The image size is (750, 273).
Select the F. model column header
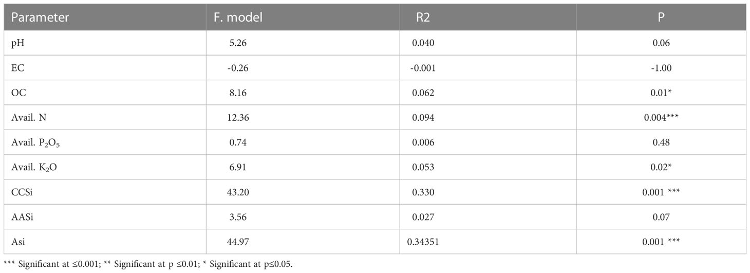(x=238, y=17)
